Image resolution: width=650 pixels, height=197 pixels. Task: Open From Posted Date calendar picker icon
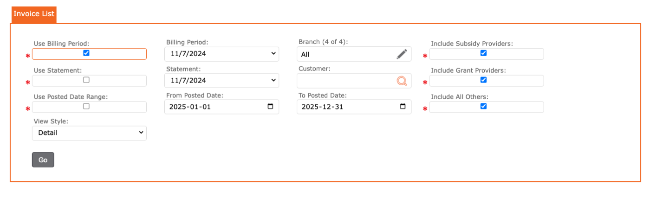[270, 107]
